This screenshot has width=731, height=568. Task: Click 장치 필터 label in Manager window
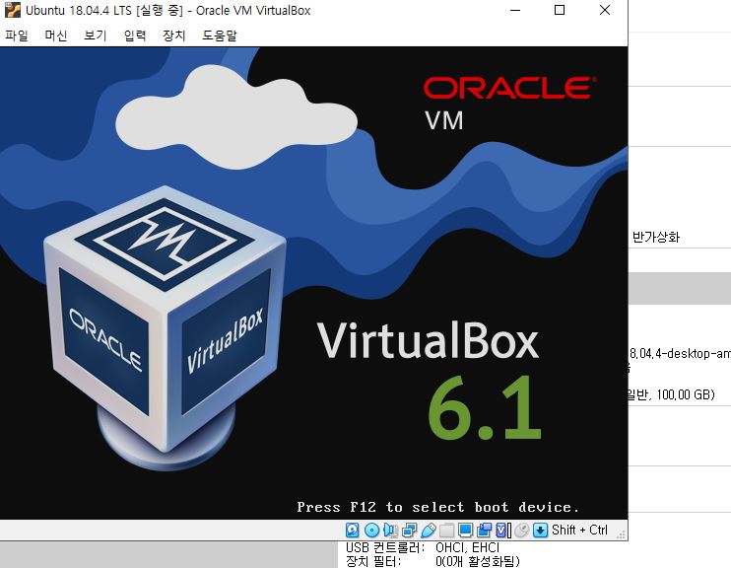click(373, 561)
